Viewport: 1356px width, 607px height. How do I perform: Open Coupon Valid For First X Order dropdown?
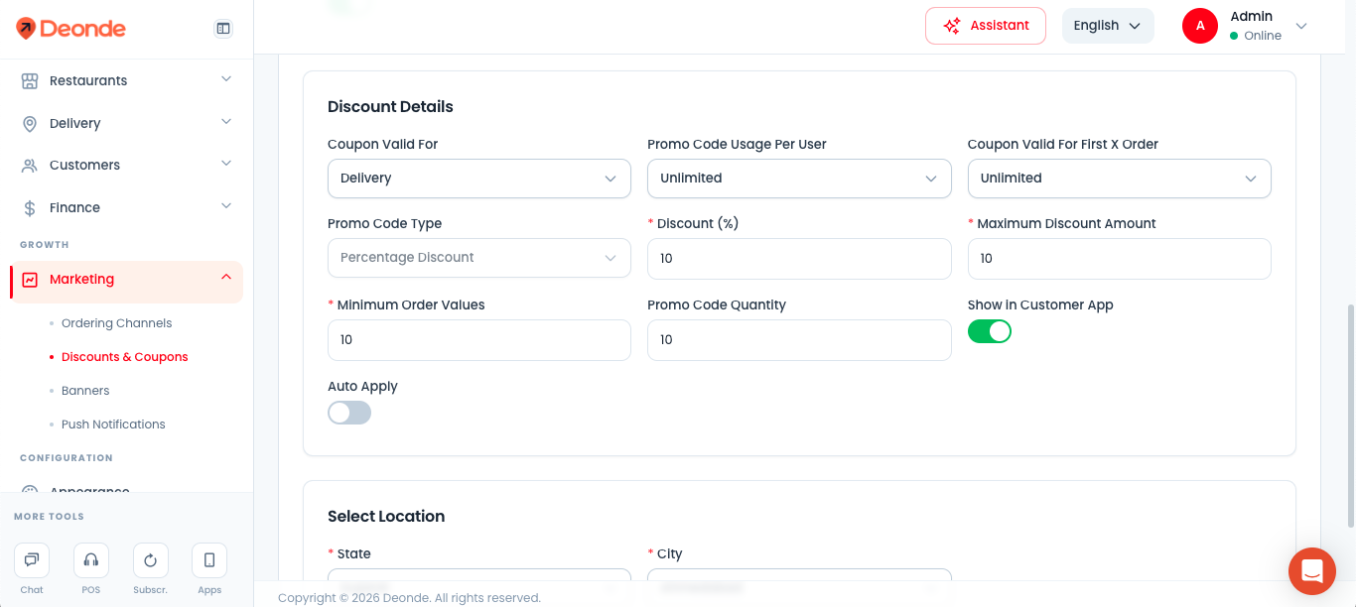click(1120, 179)
